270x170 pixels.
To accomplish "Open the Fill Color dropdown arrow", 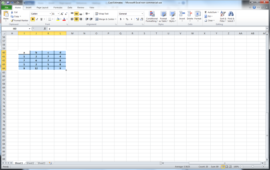I will coord(61,19).
